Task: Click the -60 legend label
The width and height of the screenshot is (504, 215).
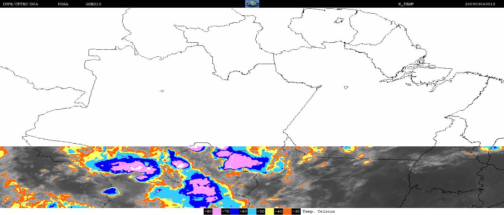Action: [x=243, y=211]
